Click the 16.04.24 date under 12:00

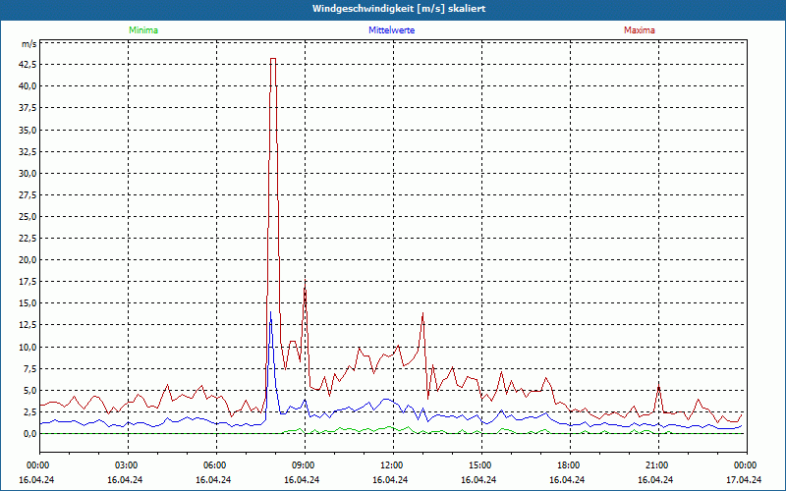(x=390, y=480)
